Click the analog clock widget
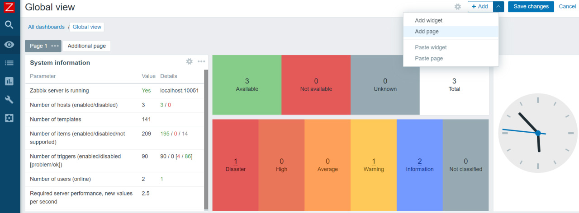579x213 pixels. pyautogui.click(x=538, y=133)
